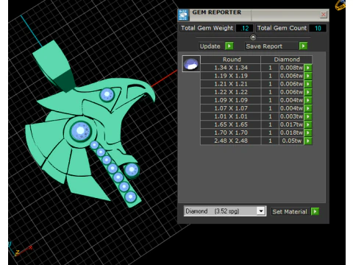The image size is (353, 265).
Task: Click the 0.008tw weight cell
Action: coord(291,68)
